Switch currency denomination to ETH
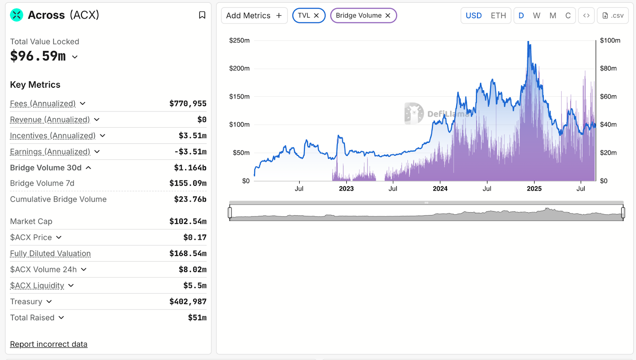The image size is (636, 360). 498,15
